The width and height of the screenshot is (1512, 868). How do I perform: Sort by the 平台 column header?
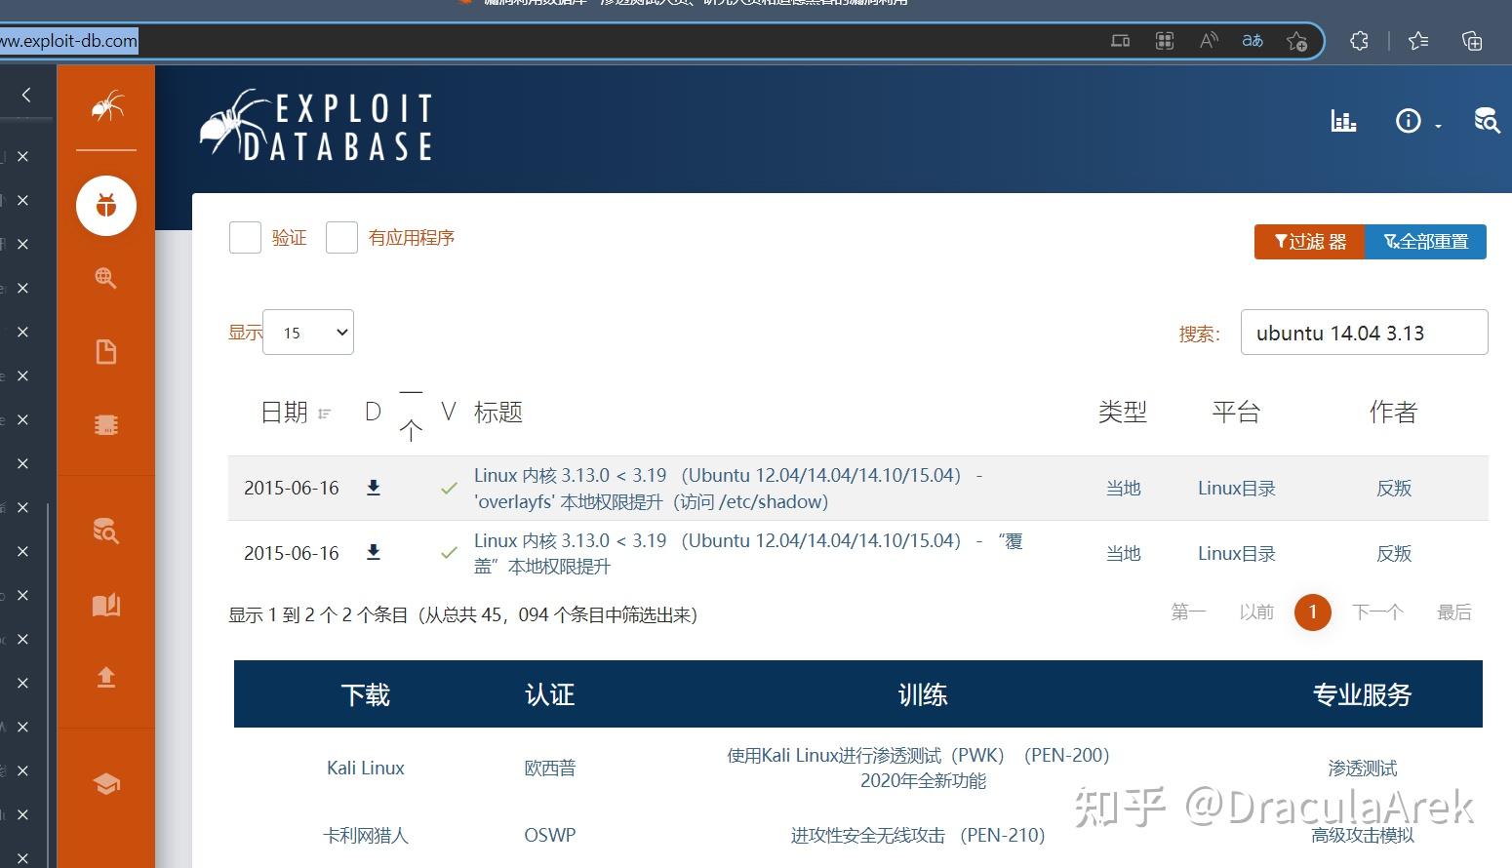pyautogui.click(x=1236, y=413)
